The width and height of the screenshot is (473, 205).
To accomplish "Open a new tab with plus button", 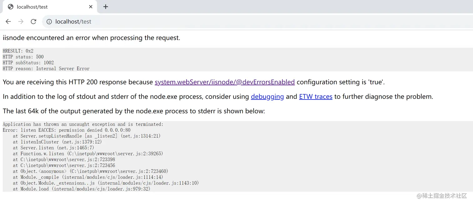I will pyautogui.click(x=106, y=7).
